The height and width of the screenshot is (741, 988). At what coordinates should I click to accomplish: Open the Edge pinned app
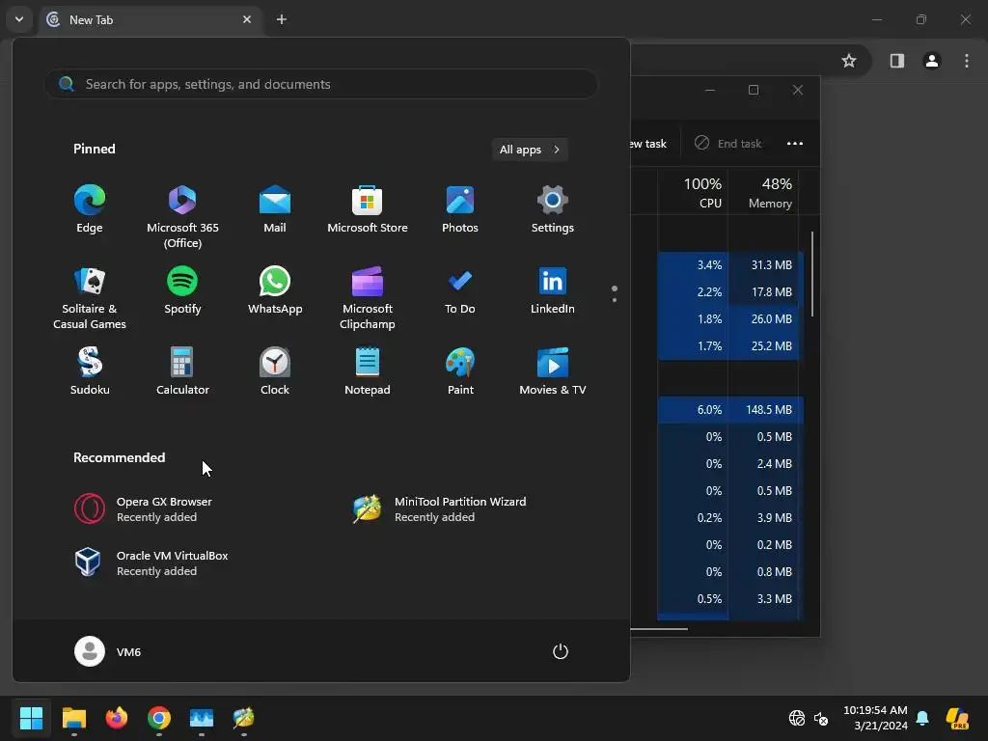coord(90,209)
